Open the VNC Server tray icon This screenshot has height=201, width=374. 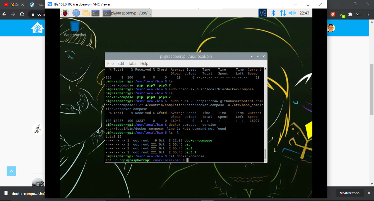(263, 13)
